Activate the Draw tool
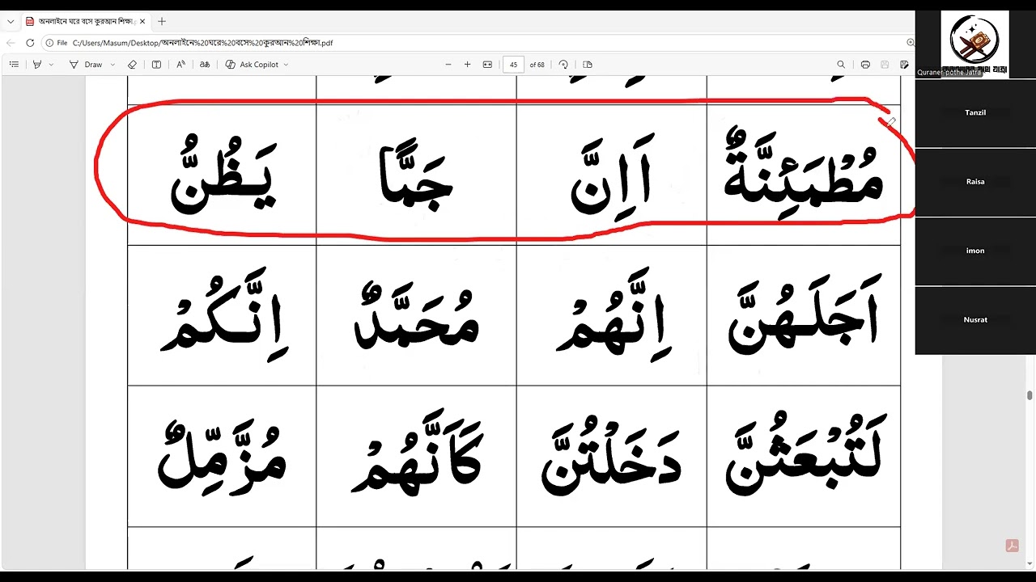 (86, 65)
